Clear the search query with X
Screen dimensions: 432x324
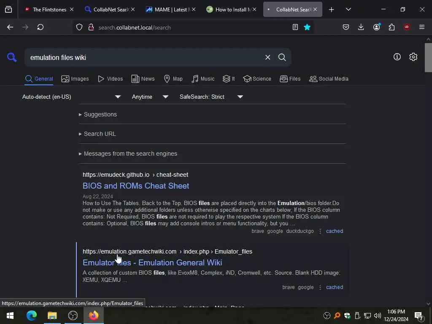pyautogui.click(x=267, y=57)
